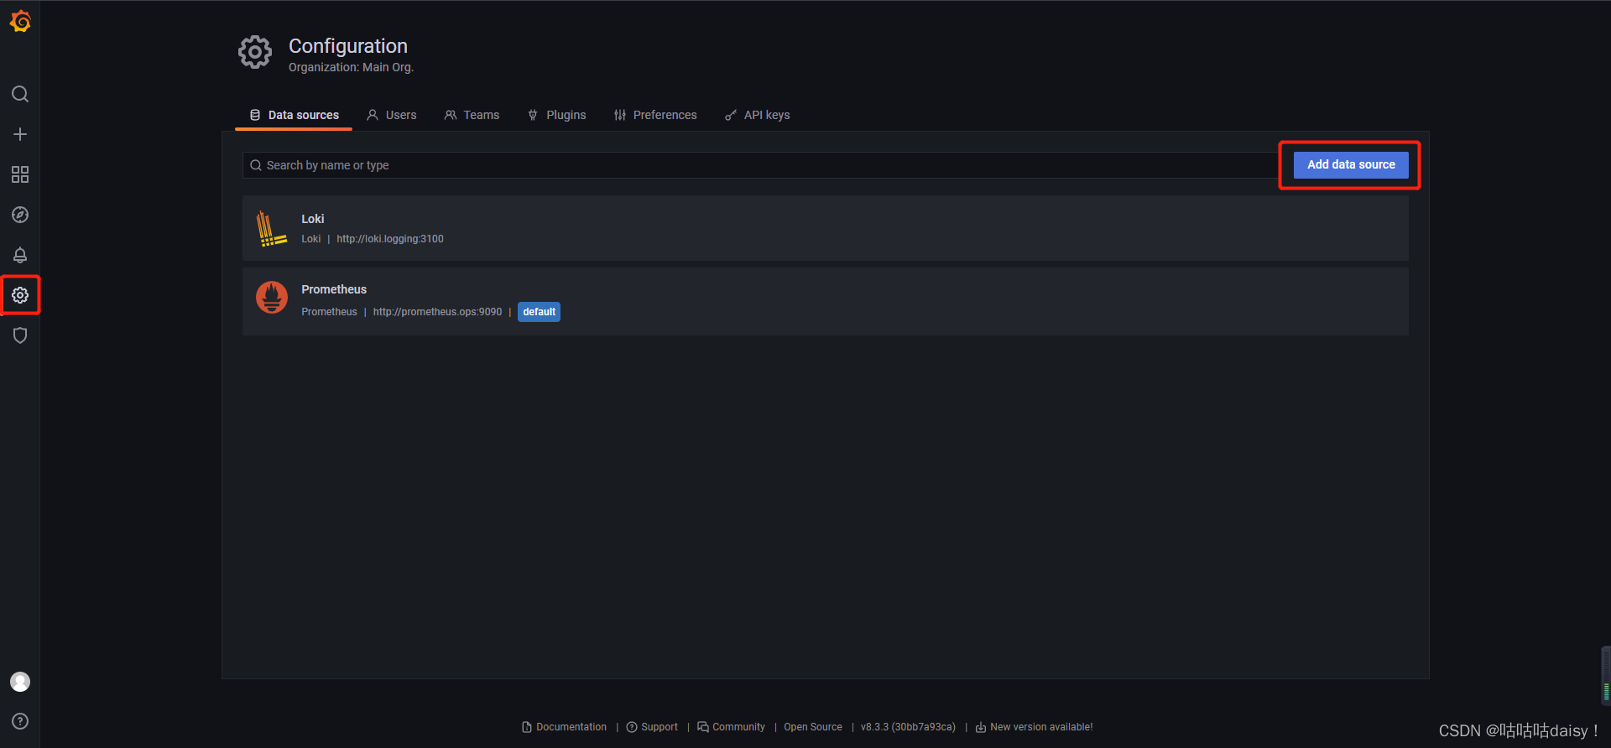Image resolution: width=1611 pixels, height=748 pixels.
Task: Open the Configuration gear in sidebar
Action: 20,295
